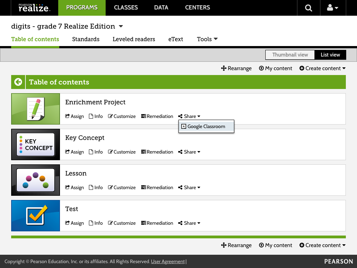Open the DATA tab
Screen dimensions: 357x268
[161, 8]
